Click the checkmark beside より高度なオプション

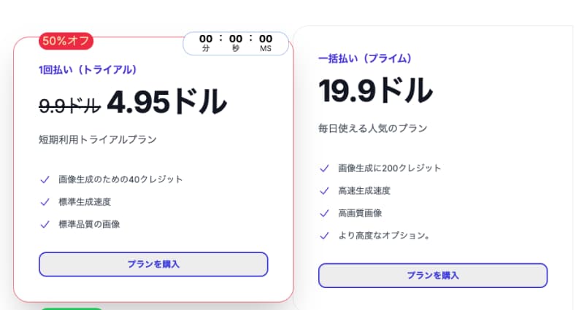(x=324, y=236)
